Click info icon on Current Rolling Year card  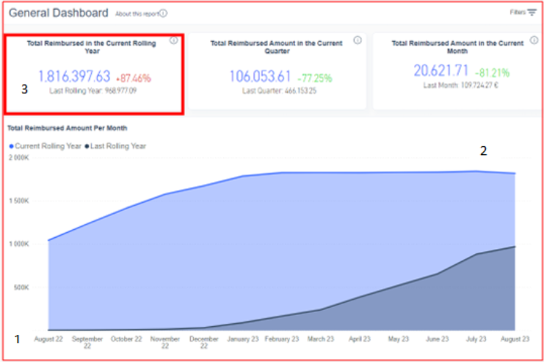173,40
